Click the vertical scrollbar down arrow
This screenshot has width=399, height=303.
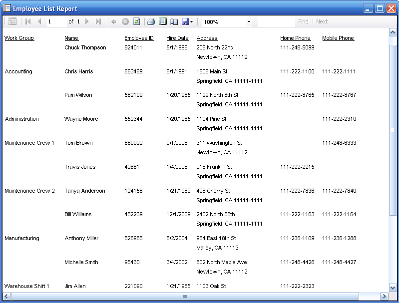click(393, 288)
